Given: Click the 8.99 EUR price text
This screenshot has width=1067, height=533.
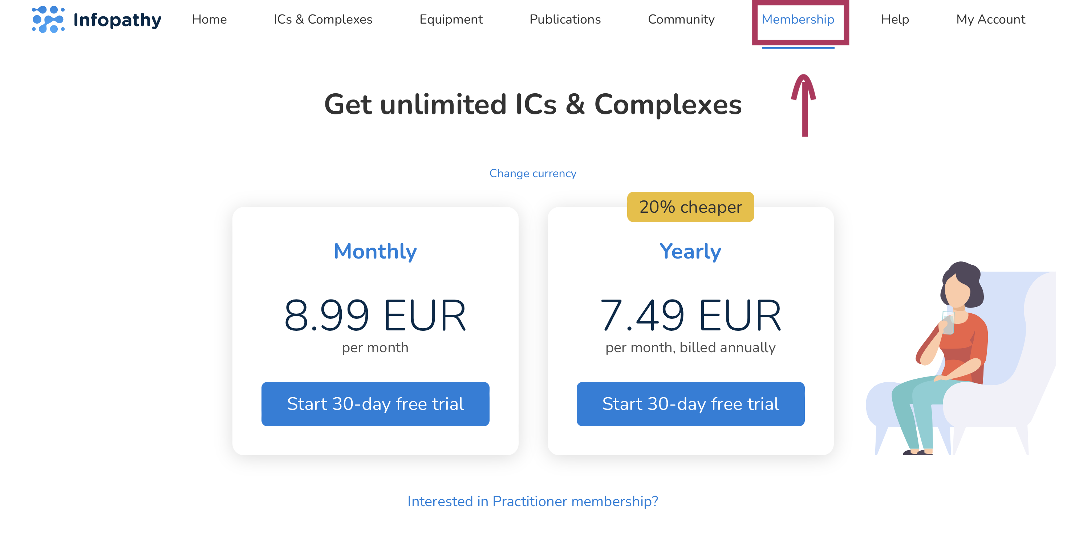Looking at the screenshot, I should 375,315.
